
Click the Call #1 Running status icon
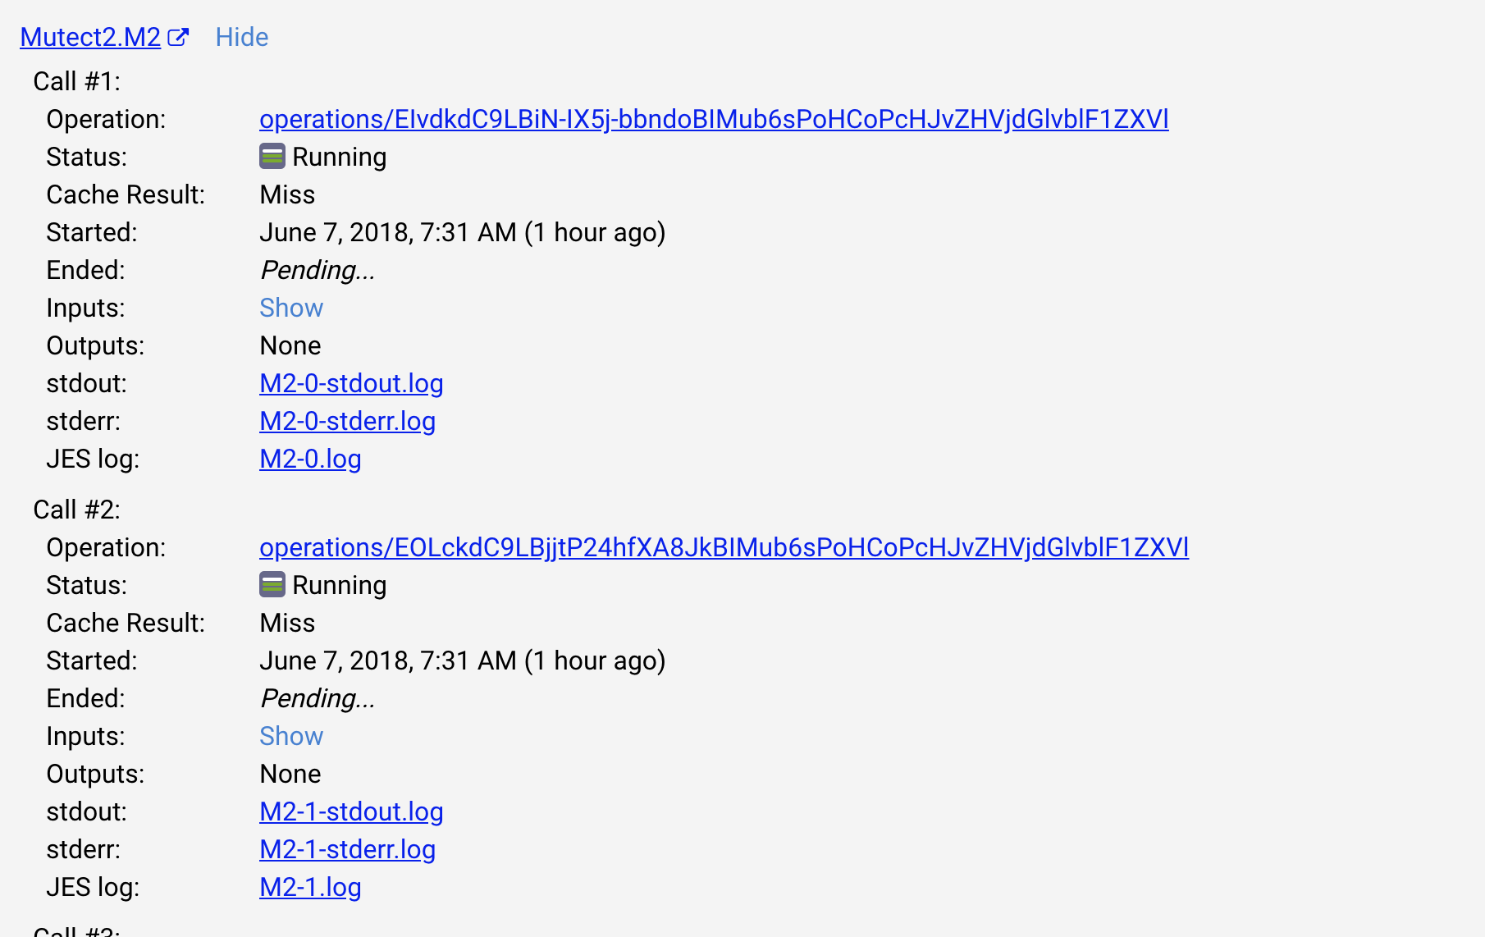point(272,156)
